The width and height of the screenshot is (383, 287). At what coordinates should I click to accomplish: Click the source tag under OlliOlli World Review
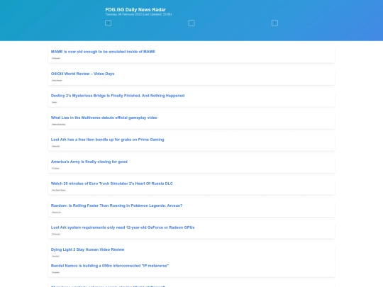pyautogui.click(x=57, y=80)
